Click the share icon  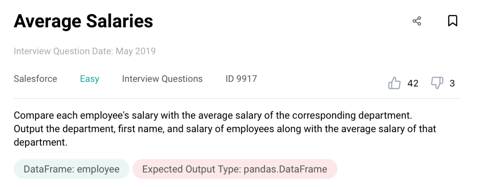pos(417,21)
